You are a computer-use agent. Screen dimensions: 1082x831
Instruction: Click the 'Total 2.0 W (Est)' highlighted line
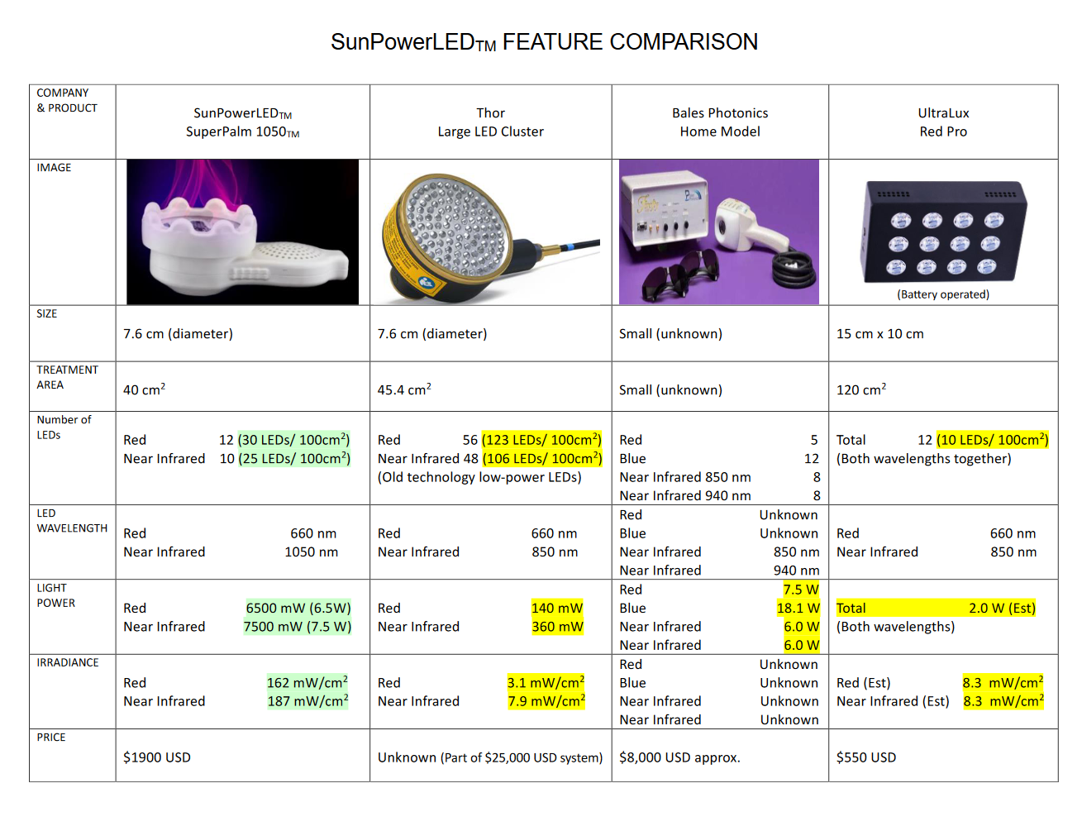tap(936, 608)
